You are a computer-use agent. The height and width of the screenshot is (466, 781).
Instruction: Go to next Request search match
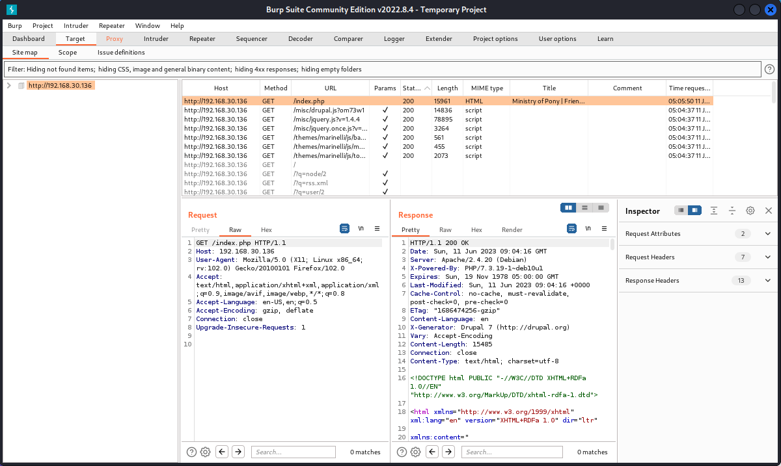tap(238, 452)
